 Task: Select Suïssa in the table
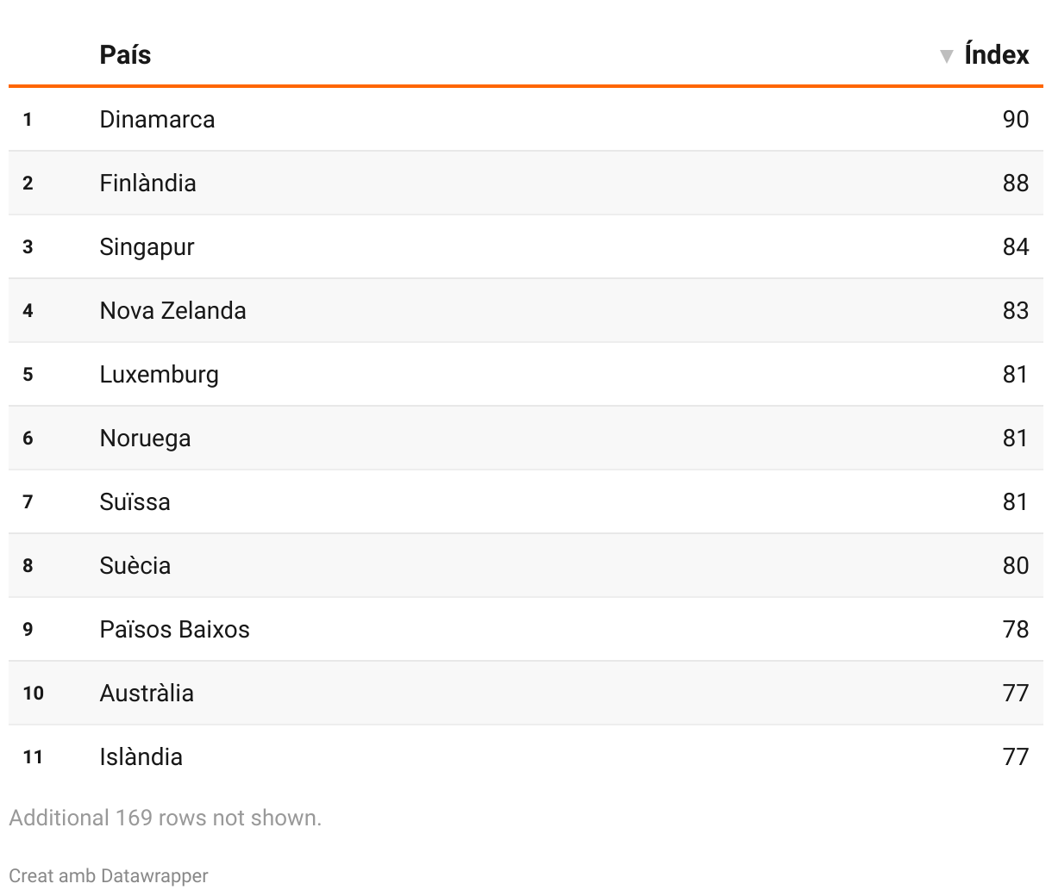pyautogui.click(x=135, y=501)
